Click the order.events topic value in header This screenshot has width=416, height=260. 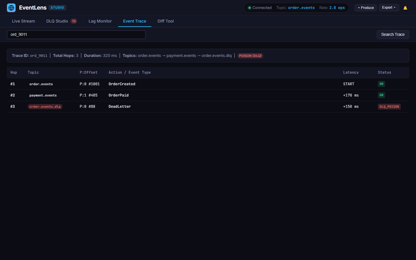pyautogui.click(x=301, y=8)
